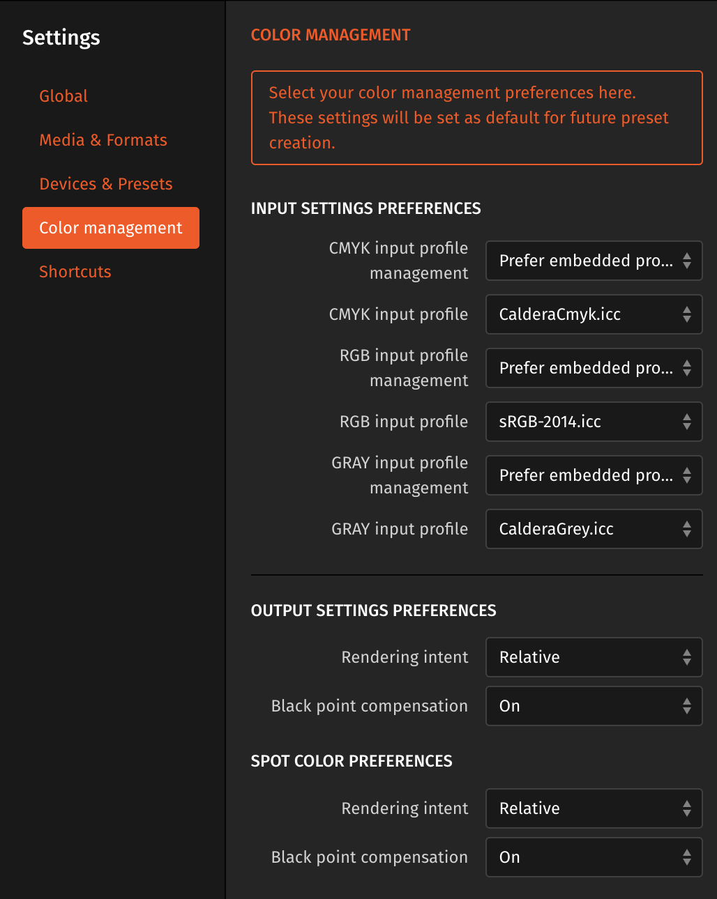Viewport: 717px width, 899px height.
Task: Click the up-down arrows on the Output Black point compensation
Action: (x=687, y=706)
